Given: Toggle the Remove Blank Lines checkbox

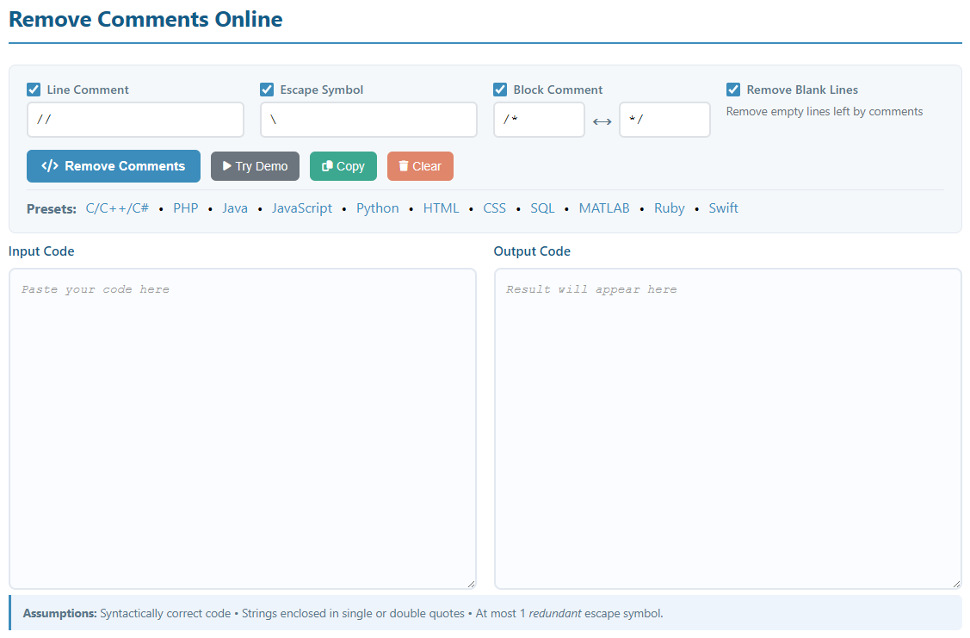Looking at the screenshot, I should (733, 90).
